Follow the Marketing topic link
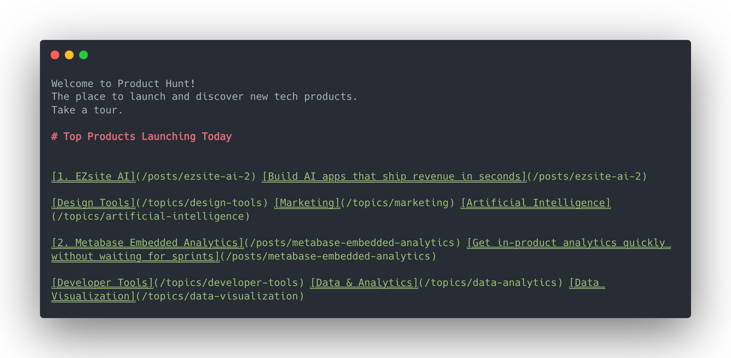The image size is (731, 358). tap(307, 203)
